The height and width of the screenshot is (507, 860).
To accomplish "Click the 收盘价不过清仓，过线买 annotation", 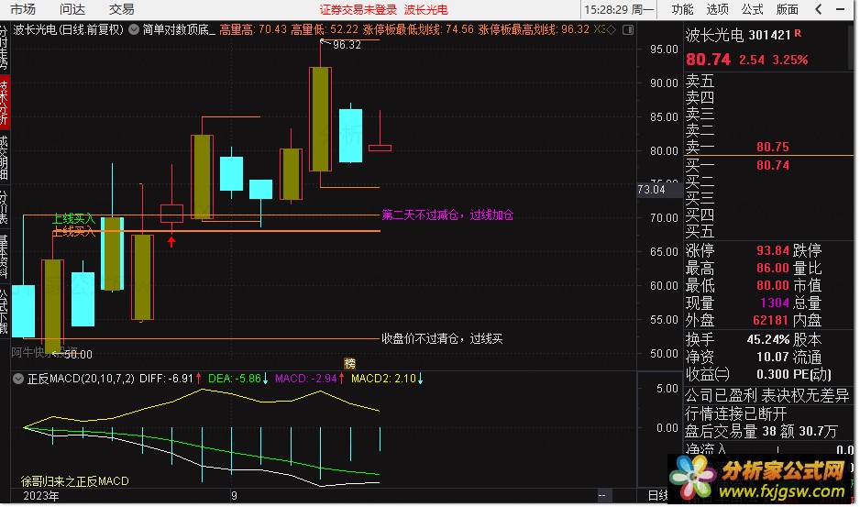I will (x=442, y=338).
